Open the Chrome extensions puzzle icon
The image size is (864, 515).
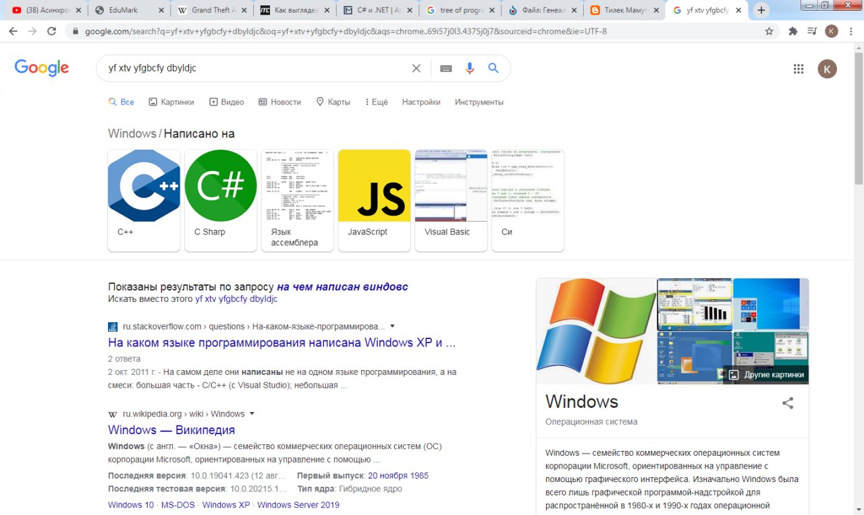click(x=793, y=31)
